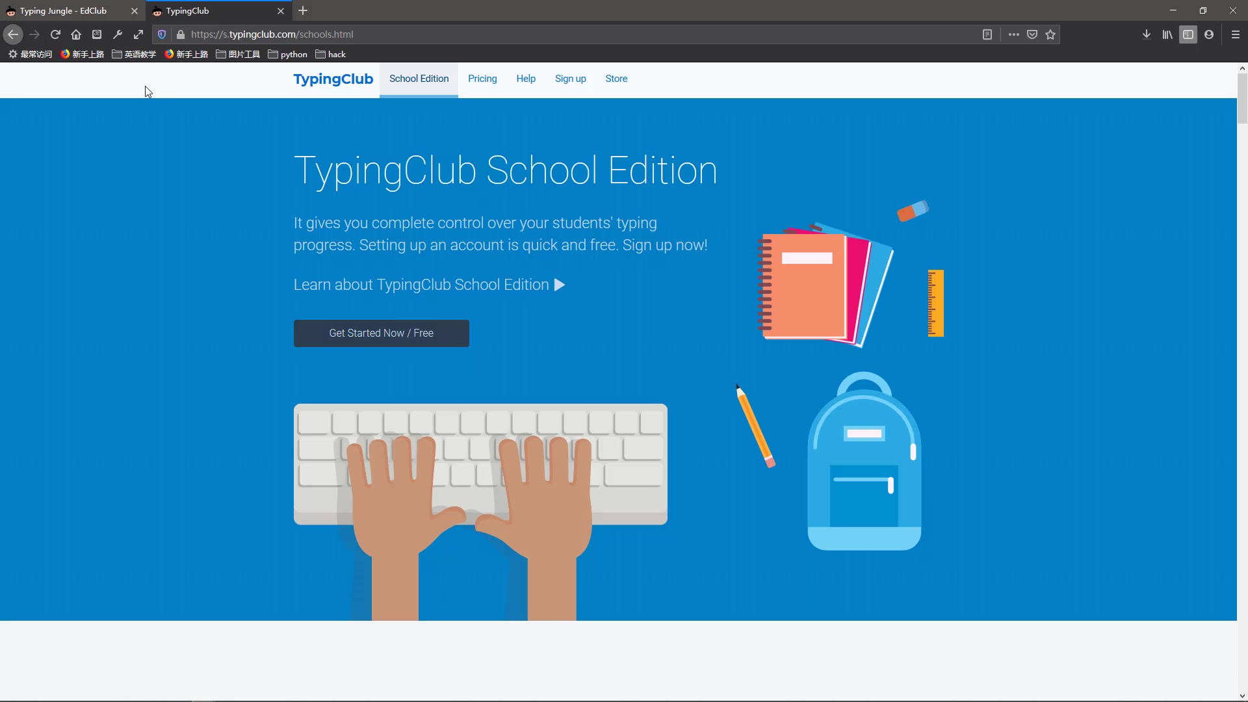Toggle the sidebar panel icon
This screenshot has width=1248, height=702.
[x=1188, y=34]
